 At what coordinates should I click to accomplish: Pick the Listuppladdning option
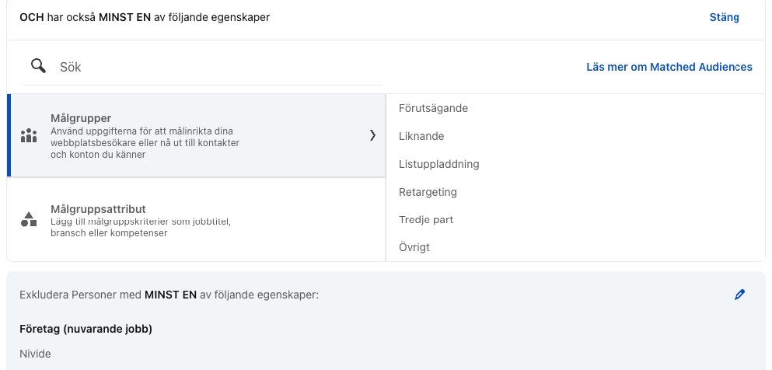pyautogui.click(x=438, y=164)
